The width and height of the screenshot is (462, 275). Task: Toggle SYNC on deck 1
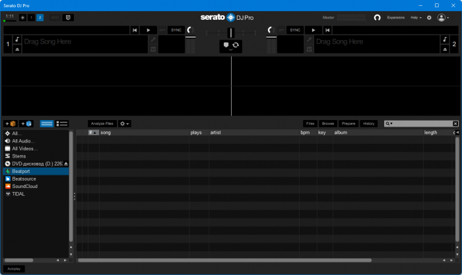[x=176, y=30]
